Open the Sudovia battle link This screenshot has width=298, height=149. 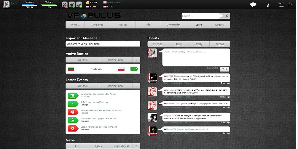click(96, 69)
